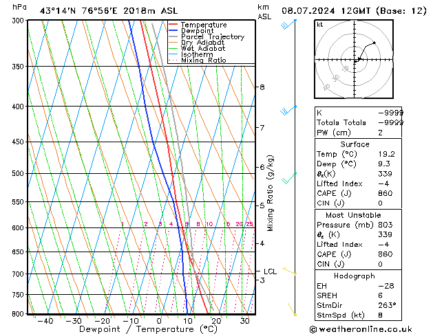The height and width of the screenshot is (334, 433).
Task: Click the km ASL axis heading
Action: [x=264, y=12]
